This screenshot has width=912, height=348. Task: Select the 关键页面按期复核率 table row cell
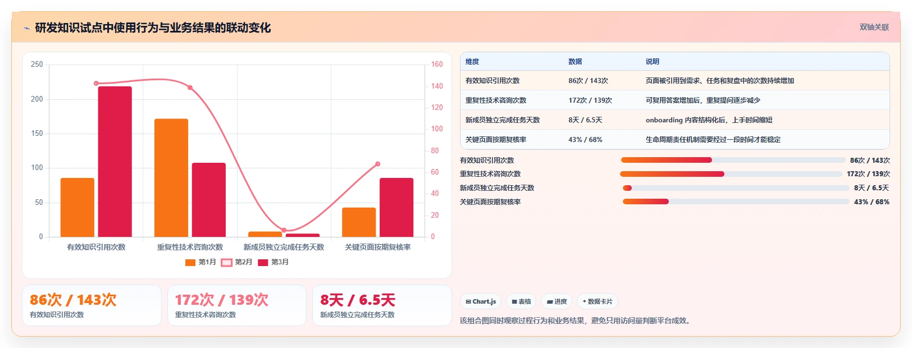pyautogui.click(x=496, y=140)
